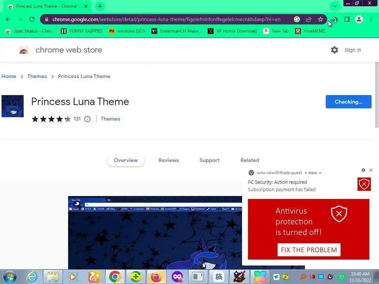Open Chrome's three-dot menu
Image resolution: width=379 pixels, height=284 pixels.
pyautogui.click(x=371, y=19)
